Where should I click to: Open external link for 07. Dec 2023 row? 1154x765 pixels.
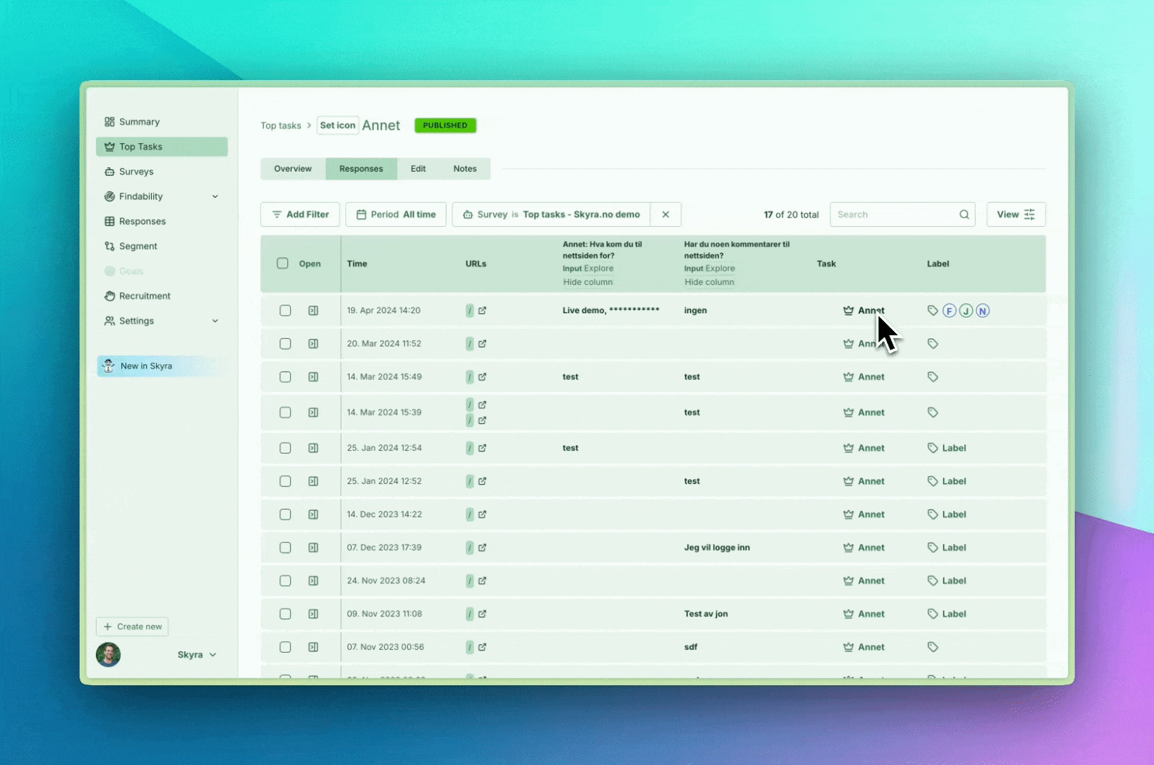[x=482, y=548]
